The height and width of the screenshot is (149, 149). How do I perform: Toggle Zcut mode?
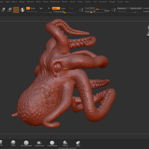coord(71,8)
